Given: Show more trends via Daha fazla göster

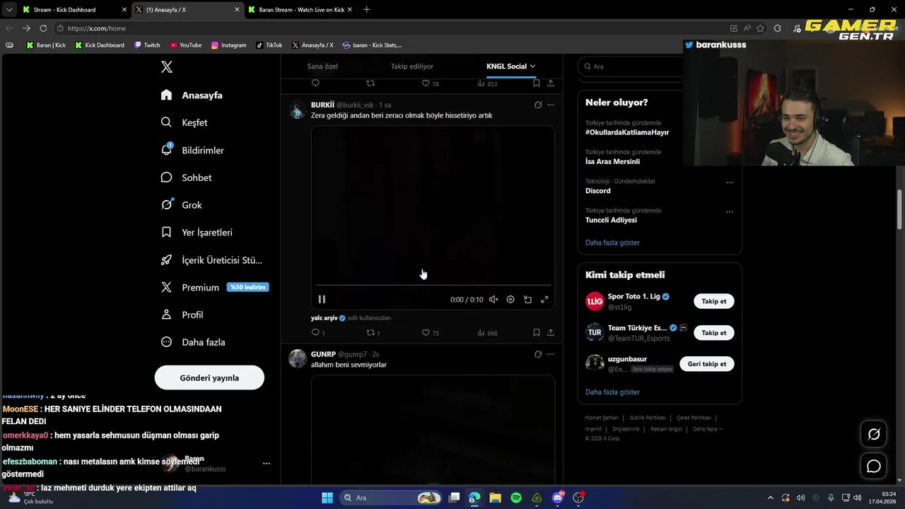Looking at the screenshot, I should pyautogui.click(x=612, y=242).
